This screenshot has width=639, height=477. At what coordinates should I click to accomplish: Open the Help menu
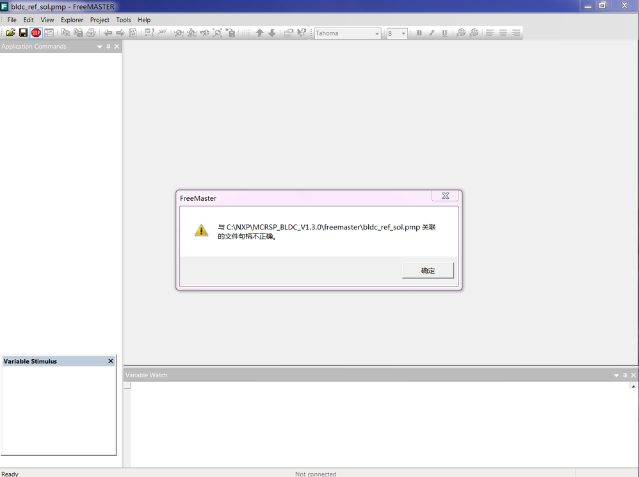coord(144,20)
